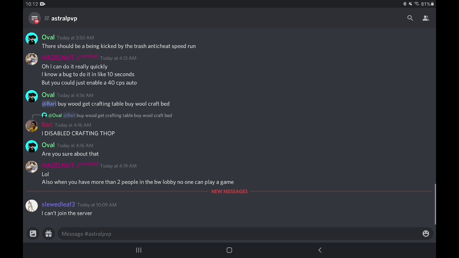The image size is (459, 258).
Task: Type in the Message #astralpvp field
Action: click(x=237, y=234)
